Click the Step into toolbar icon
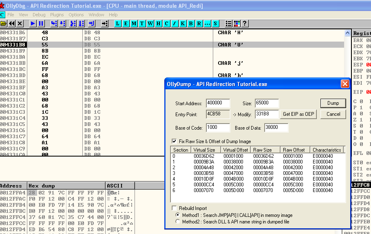 point(54,23)
